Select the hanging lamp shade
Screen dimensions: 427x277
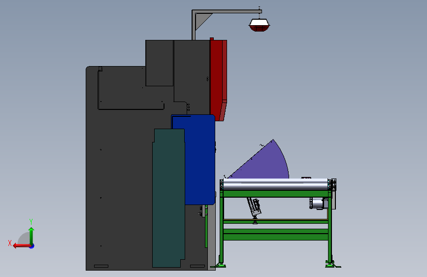pos(259,25)
